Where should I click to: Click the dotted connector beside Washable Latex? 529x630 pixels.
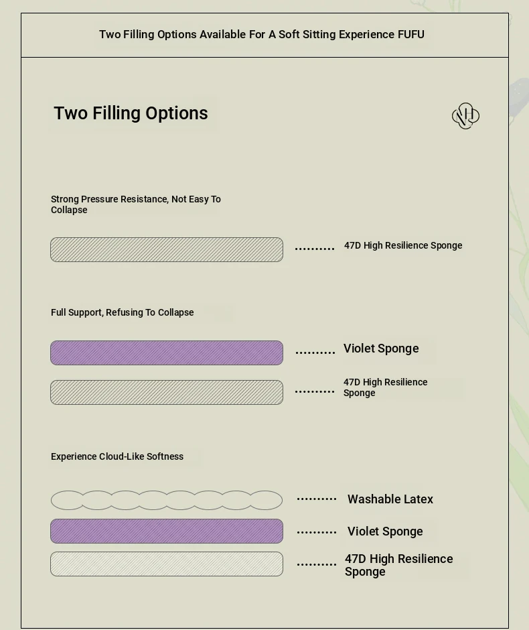317,499
